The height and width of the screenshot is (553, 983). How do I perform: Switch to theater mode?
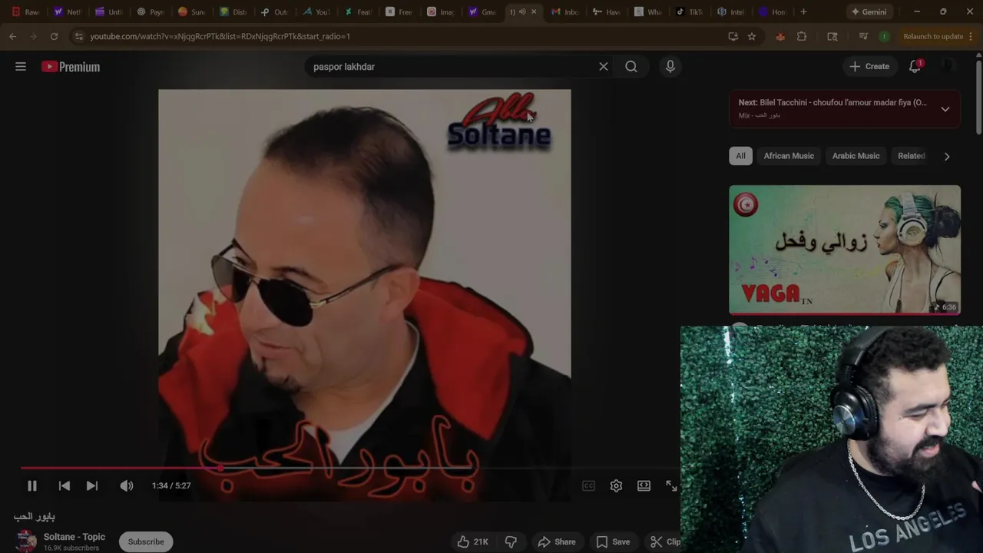click(x=644, y=485)
